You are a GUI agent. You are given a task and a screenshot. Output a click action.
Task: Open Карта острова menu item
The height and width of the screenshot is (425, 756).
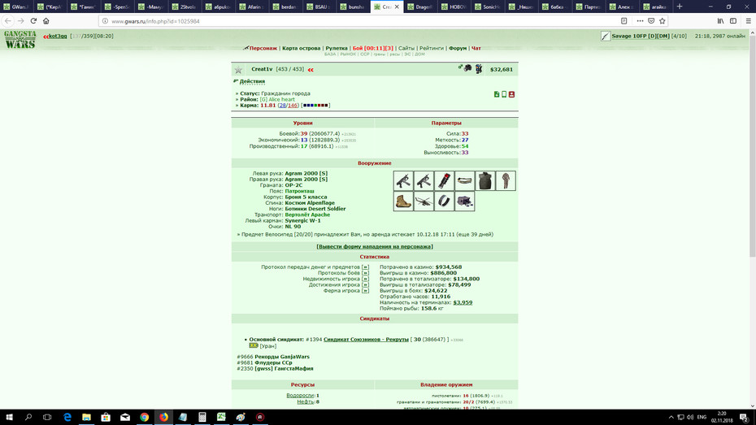click(302, 48)
